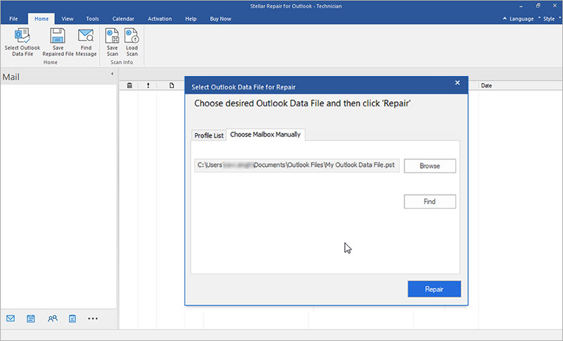This screenshot has height=341, width=563.
Task: Restore down the application window
Action: [538, 6]
